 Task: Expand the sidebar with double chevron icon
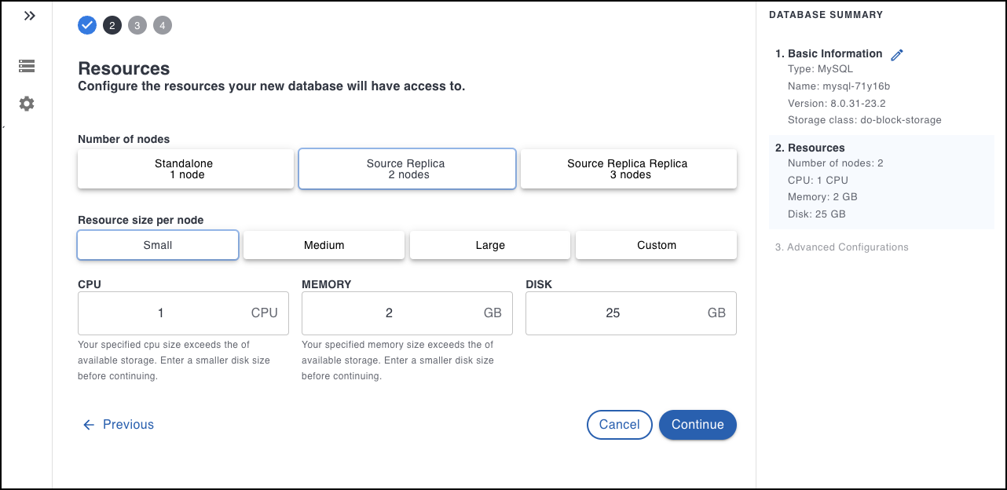pos(29,16)
